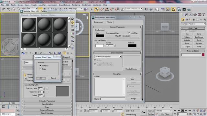Screen dimensions: 207x116
Task: Toggle Process Background and Environment Maps checkbox
Action: point(95,64)
